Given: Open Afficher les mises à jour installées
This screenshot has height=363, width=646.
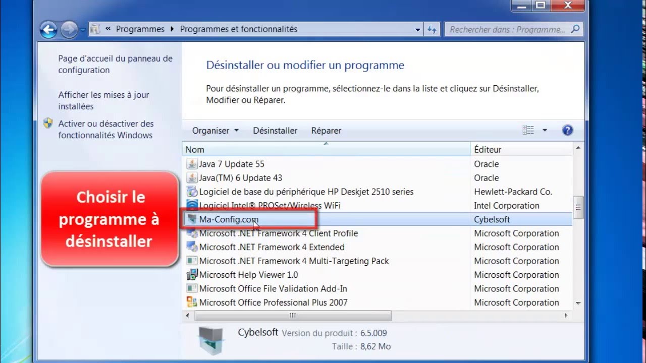Looking at the screenshot, I should [x=103, y=100].
